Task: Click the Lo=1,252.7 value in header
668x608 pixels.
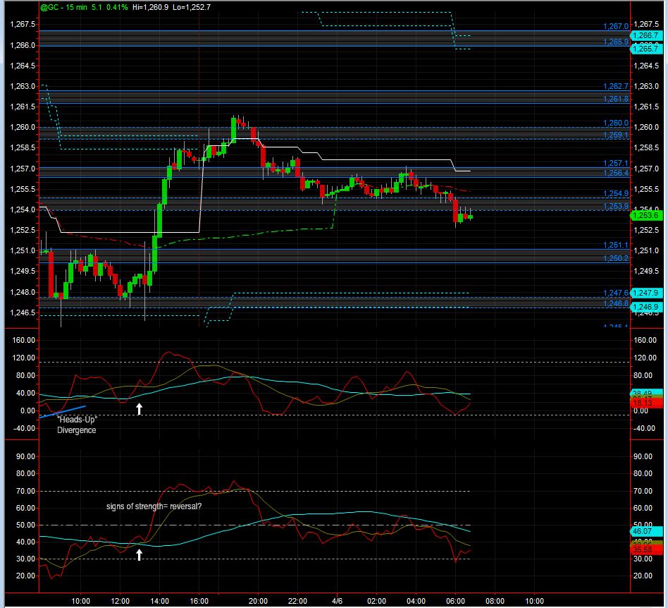Action: pyautogui.click(x=191, y=7)
